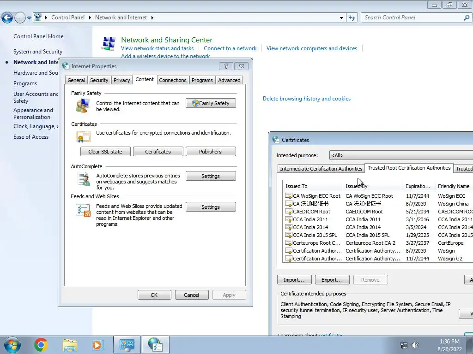Click the Family Safety users icon
Image resolution: width=473 pixels, height=354 pixels.
[x=83, y=106]
